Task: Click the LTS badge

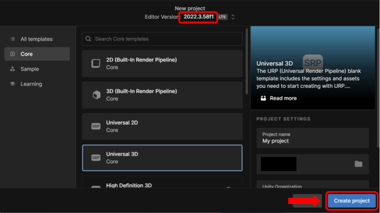Action: pos(222,17)
